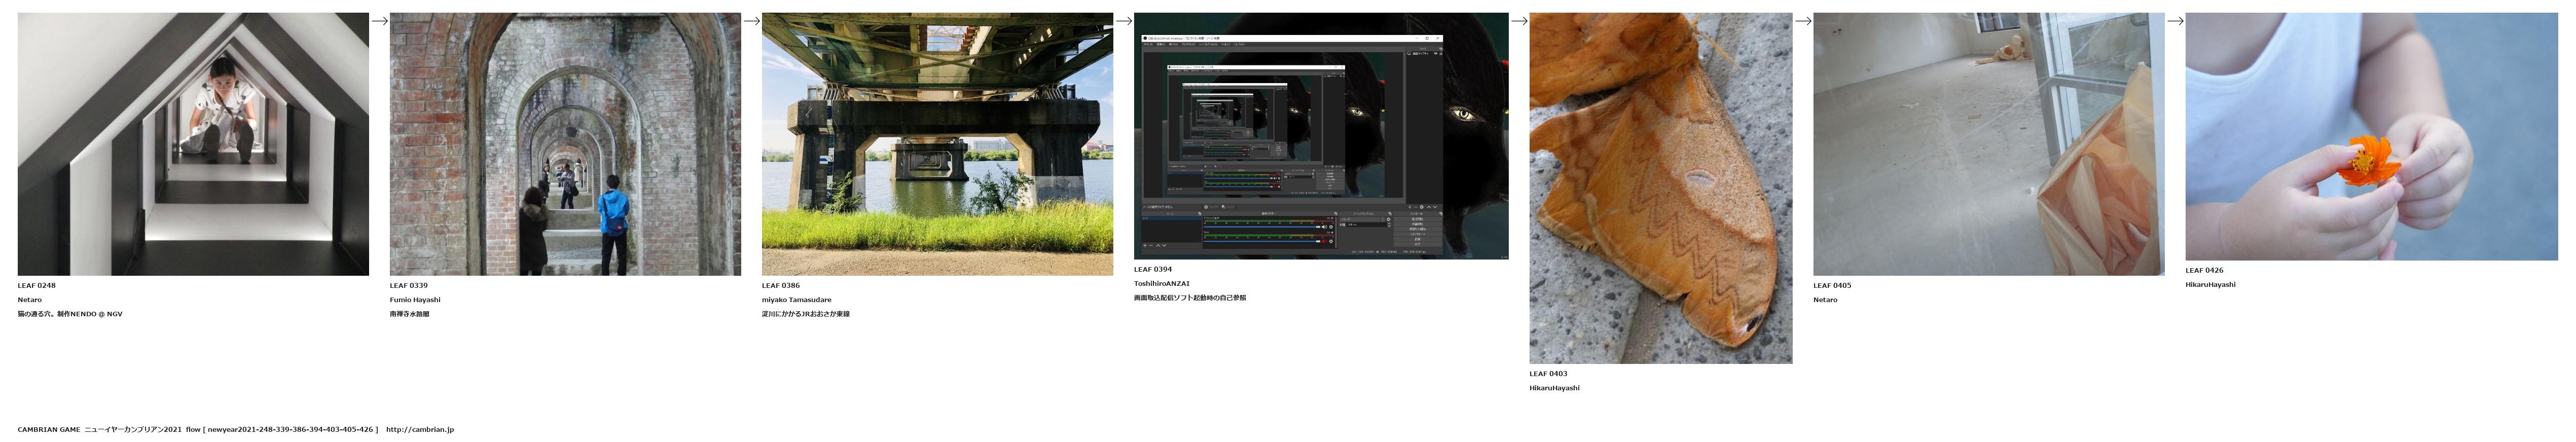2576x442 pixels.
Task: Click the arrow between LEAF 0386 and LEAF 0394
Action: click(1123, 20)
